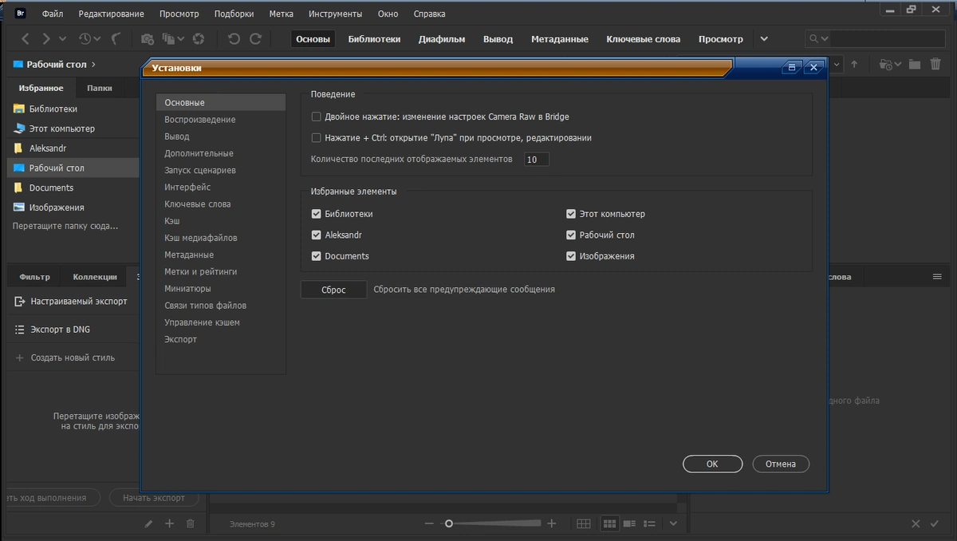Image resolution: width=957 pixels, height=541 pixels.
Task: Expand the Рабочий стол breadcrumb chevron
Action: 93,65
